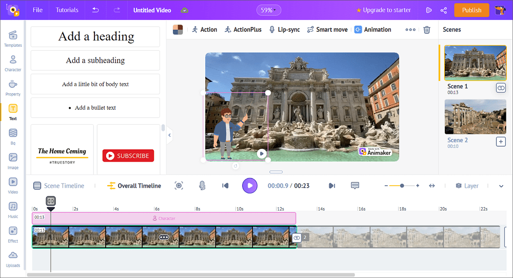Open the Property panel in sidebar
513x278 pixels.
[x=13, y=88]
